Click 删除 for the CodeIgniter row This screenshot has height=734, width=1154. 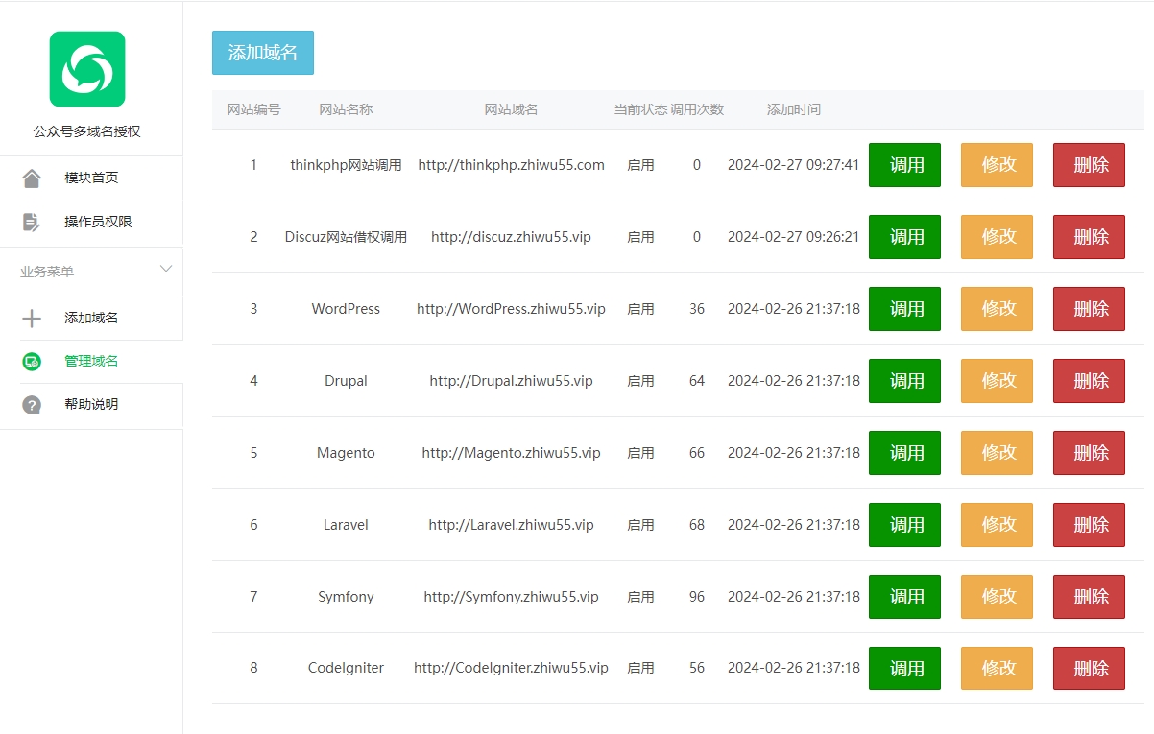(x=1089, y=668)
